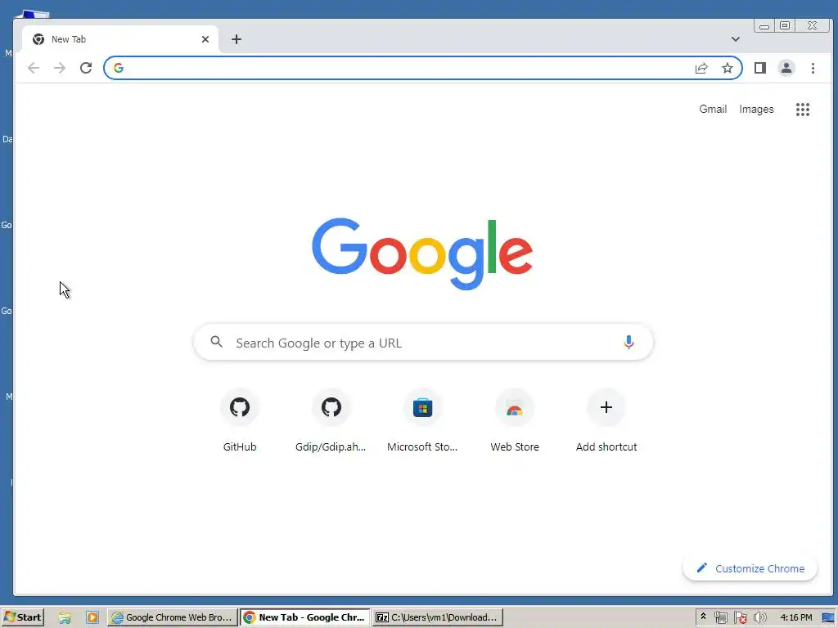This screenshot has width=838, height=628.
Task: Share this page icon in omnibox
Action: pos(701,68)
